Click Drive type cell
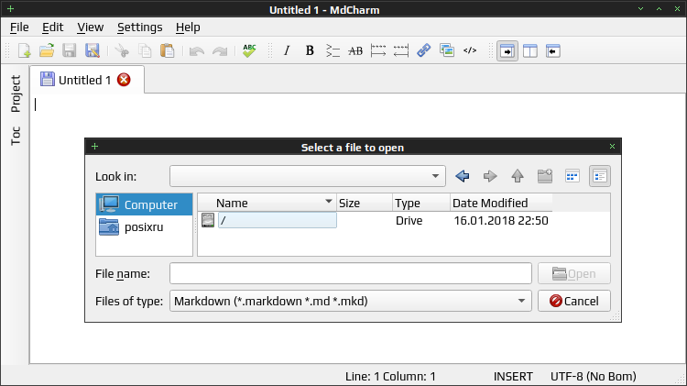Screen dimensions: 687x386 (x=409, y=220)
